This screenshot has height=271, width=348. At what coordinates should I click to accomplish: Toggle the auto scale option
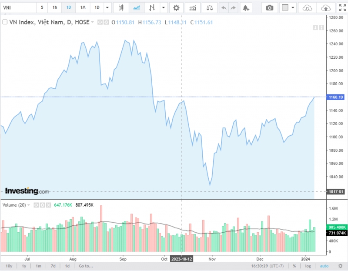[325, 266]
